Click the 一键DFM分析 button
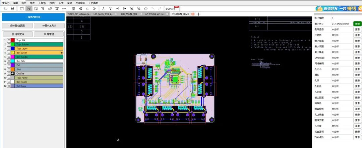The width and height of the screenshot is (362, 148). coord(33,17)
